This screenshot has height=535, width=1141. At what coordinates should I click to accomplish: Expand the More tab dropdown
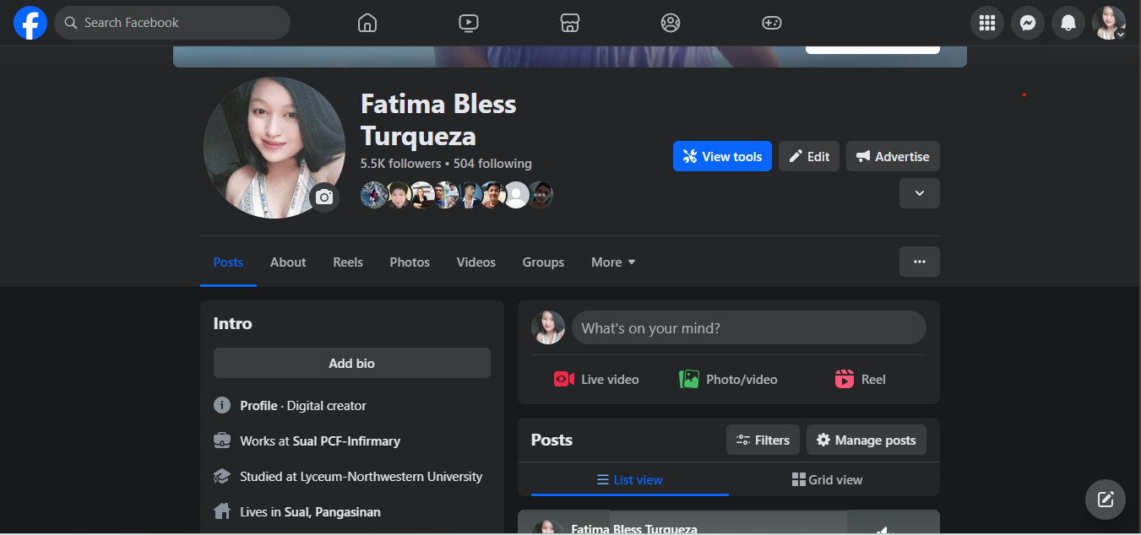pyautogui.click(x=613, y=262)
